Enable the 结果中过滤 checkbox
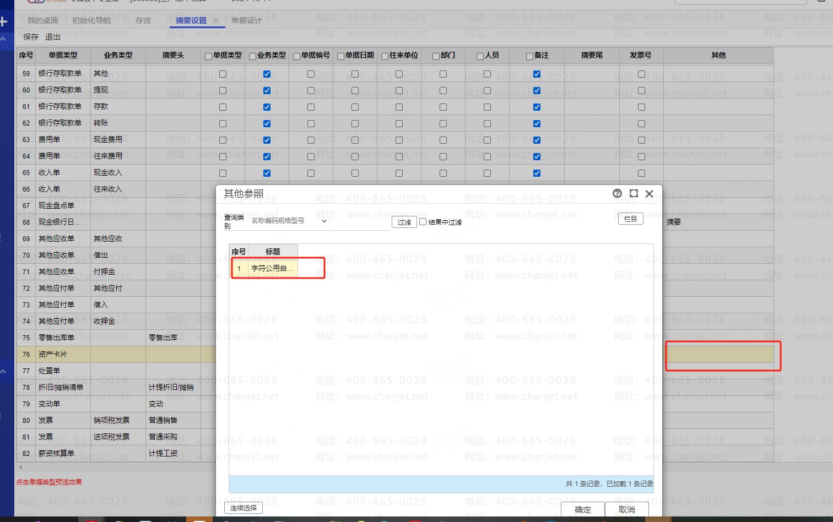This screenshot has width=833, height=522. click(x=423, y=222)
